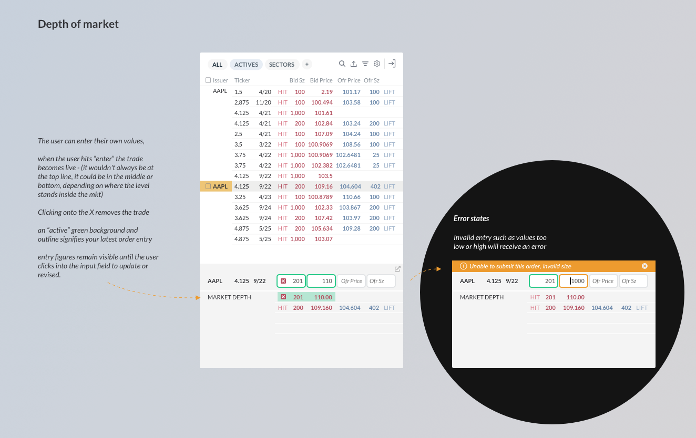The image size is (696, 438).
Task: Click the warning icon in error banner
Action: pyautogui.click(x=463, y=266)
